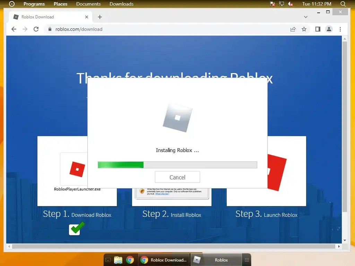Select the Roblox Download tab
Viewport: 355px width, 266px height.
point(50,17)
